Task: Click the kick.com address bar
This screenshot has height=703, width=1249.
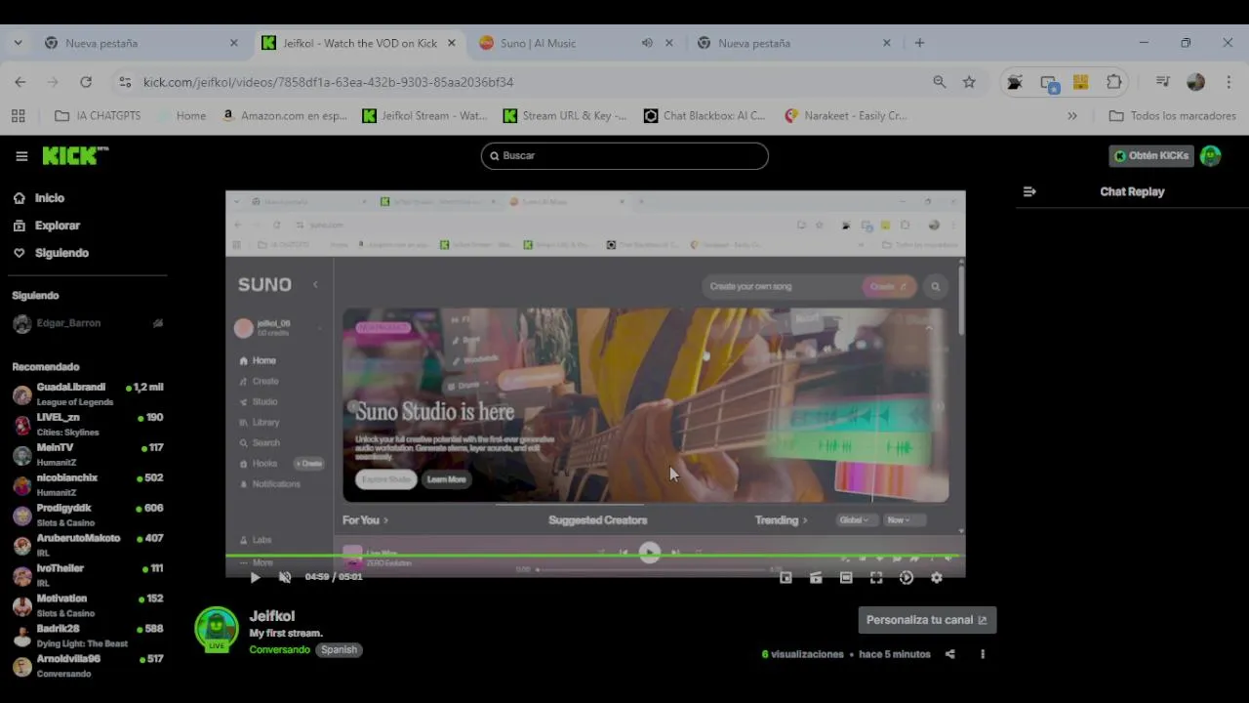Action: coord(527,82)
